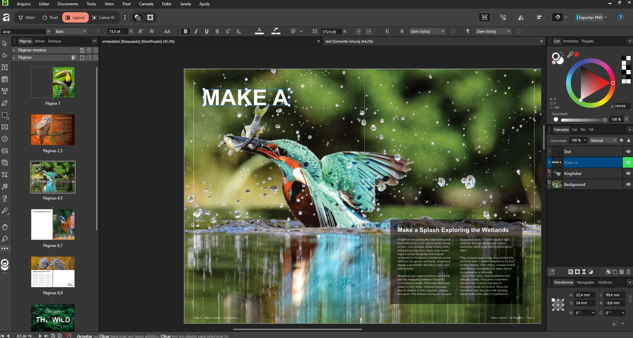Toggle Bold text formatting
Viewport: 633px width, 338px height.
(x=185, y=31)
